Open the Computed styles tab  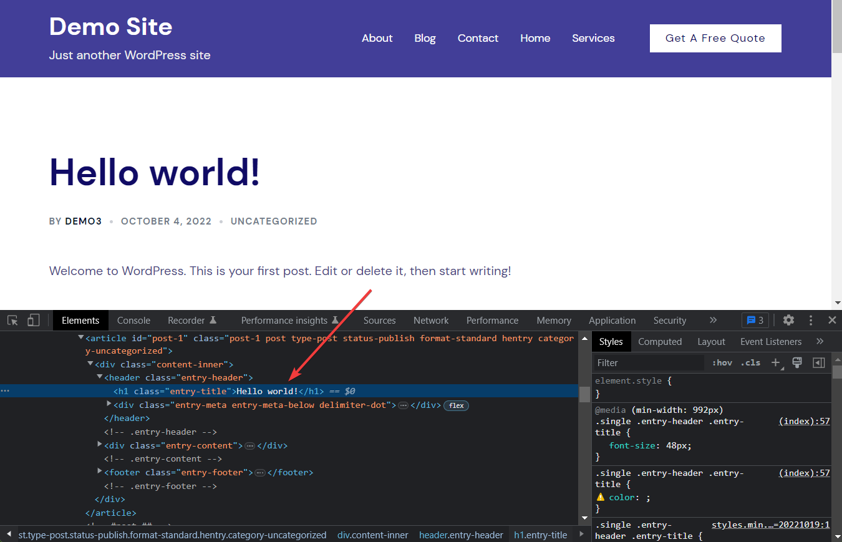click(660, 341)
